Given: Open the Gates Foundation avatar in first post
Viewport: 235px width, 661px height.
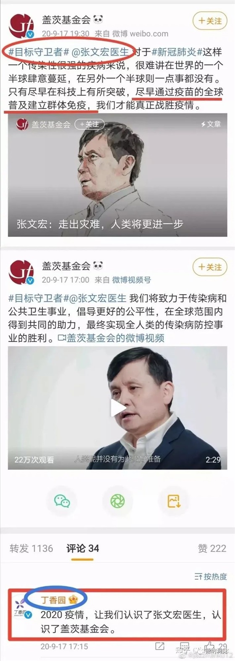Looking at the screenshot, I should tap(21, 26).
